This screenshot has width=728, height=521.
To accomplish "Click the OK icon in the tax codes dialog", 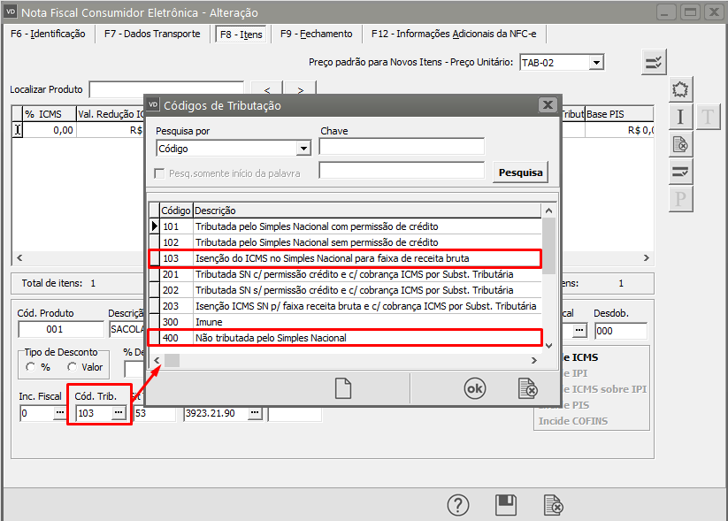I will (x=475, y=387).
